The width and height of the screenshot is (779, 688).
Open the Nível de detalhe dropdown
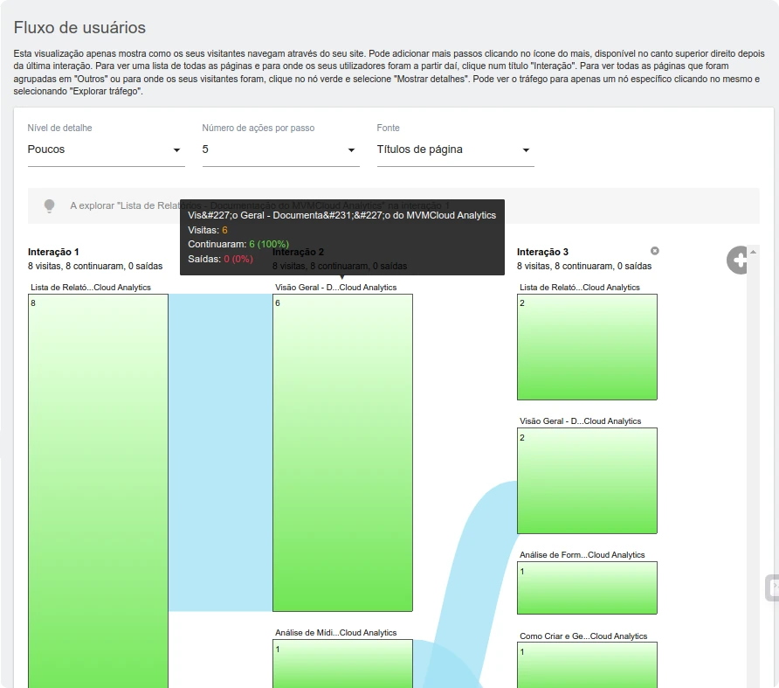click(x=106, y=149)
